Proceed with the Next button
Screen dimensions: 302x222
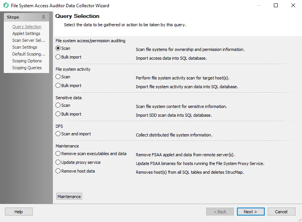[x=251, y=212]
